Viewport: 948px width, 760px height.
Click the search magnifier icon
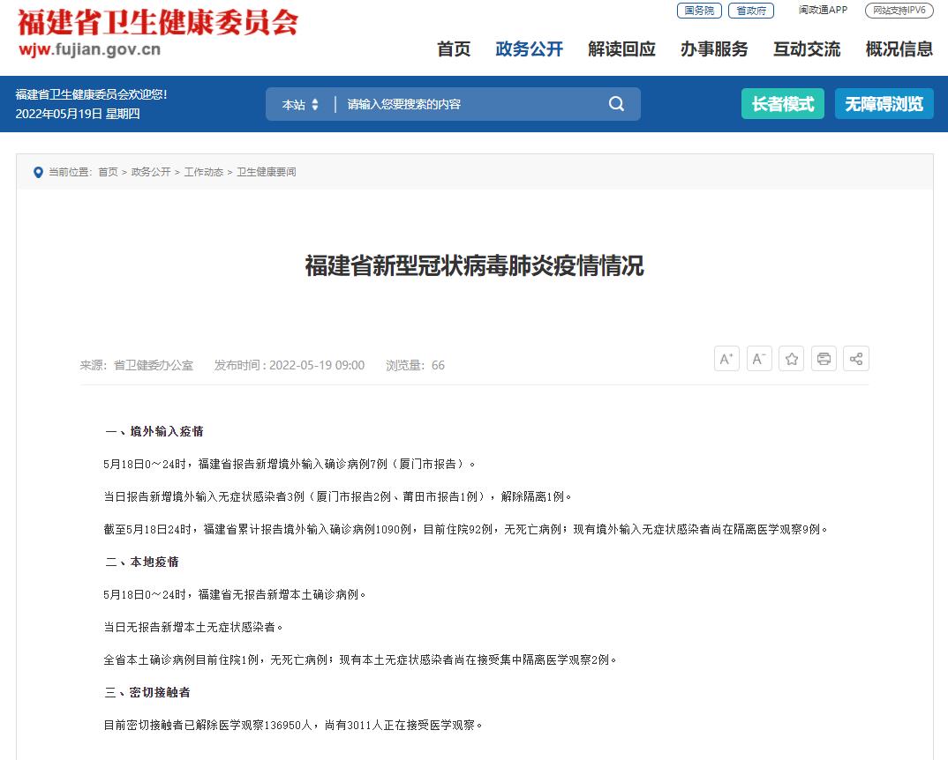pos(616,104)
